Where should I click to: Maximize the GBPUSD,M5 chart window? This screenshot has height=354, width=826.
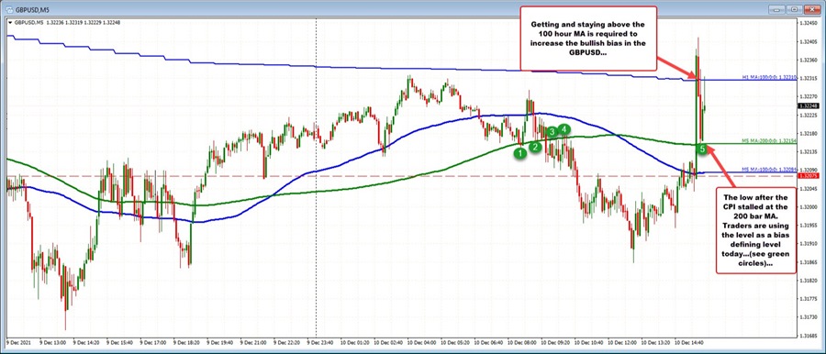795,9
